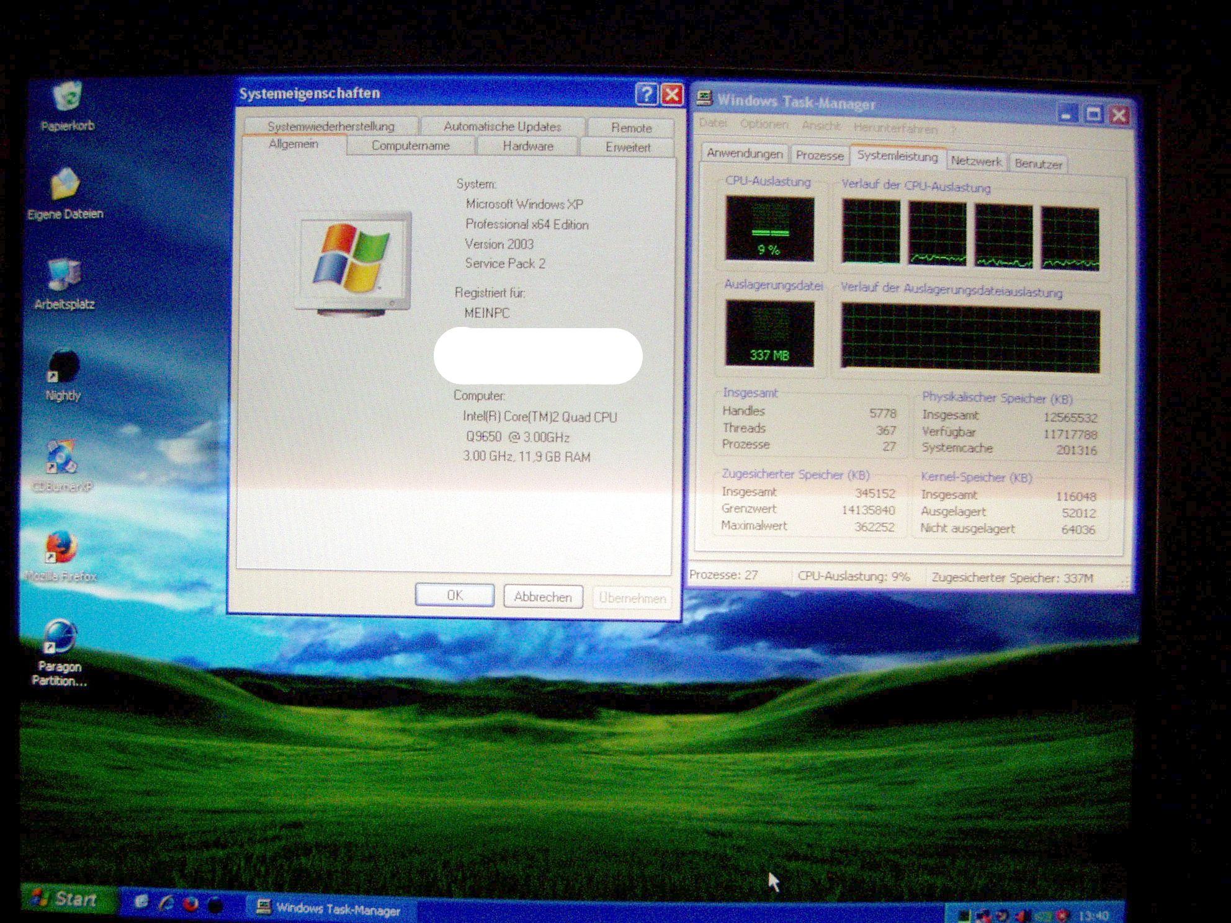1231x923 pixels.
Task: Click the red shield tray icon
Action: point(1063,916)
